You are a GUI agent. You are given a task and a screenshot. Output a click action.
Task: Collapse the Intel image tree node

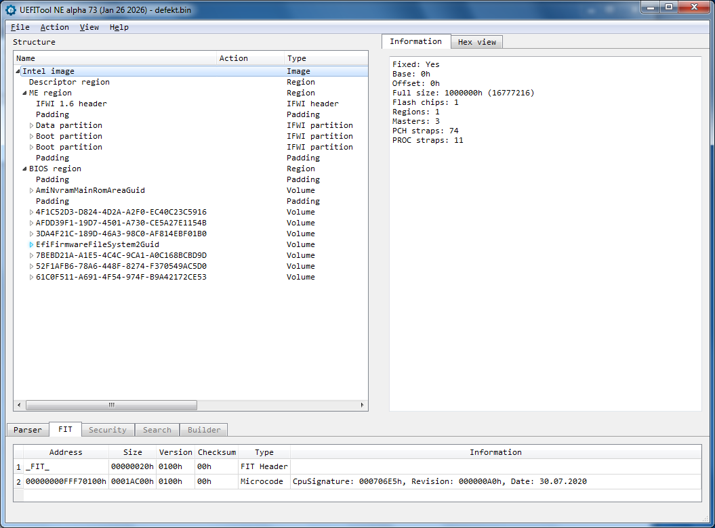18,71
